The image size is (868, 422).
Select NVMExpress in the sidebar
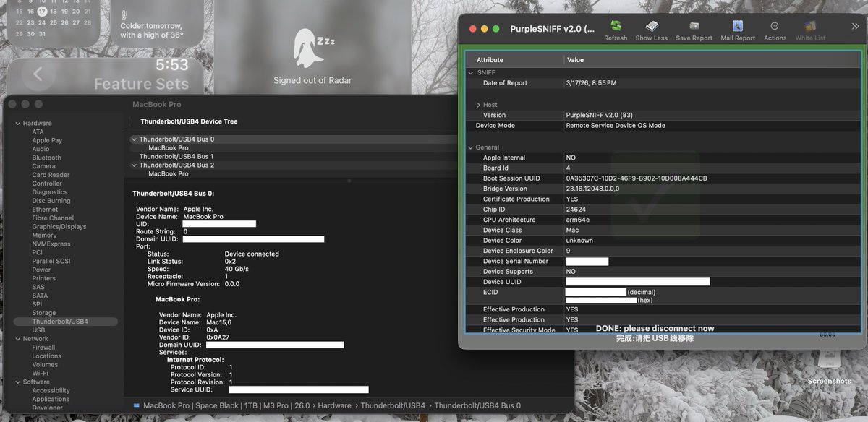[x=51, y=244]
